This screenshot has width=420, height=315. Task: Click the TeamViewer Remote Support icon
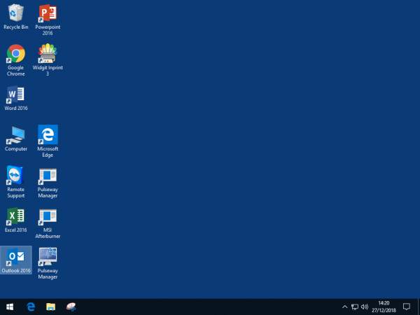tap(15, 175)
